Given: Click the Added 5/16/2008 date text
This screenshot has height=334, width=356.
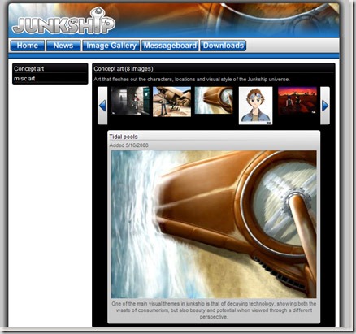Looking at the screenshot, I should [128, 145].
